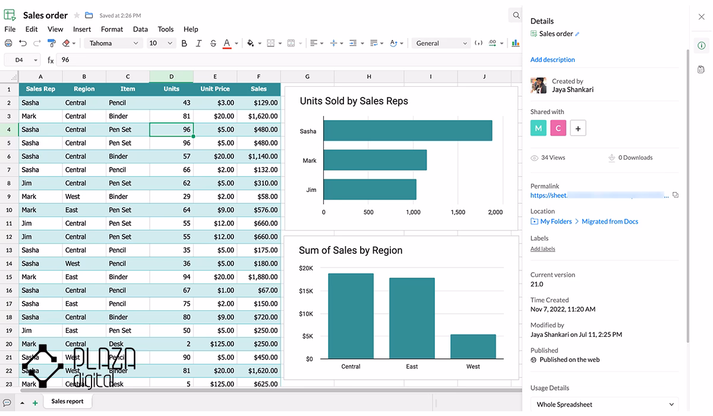Toggle strikethrough formatting
This screenshot has width=713, height=416.
tap(213, 43)
